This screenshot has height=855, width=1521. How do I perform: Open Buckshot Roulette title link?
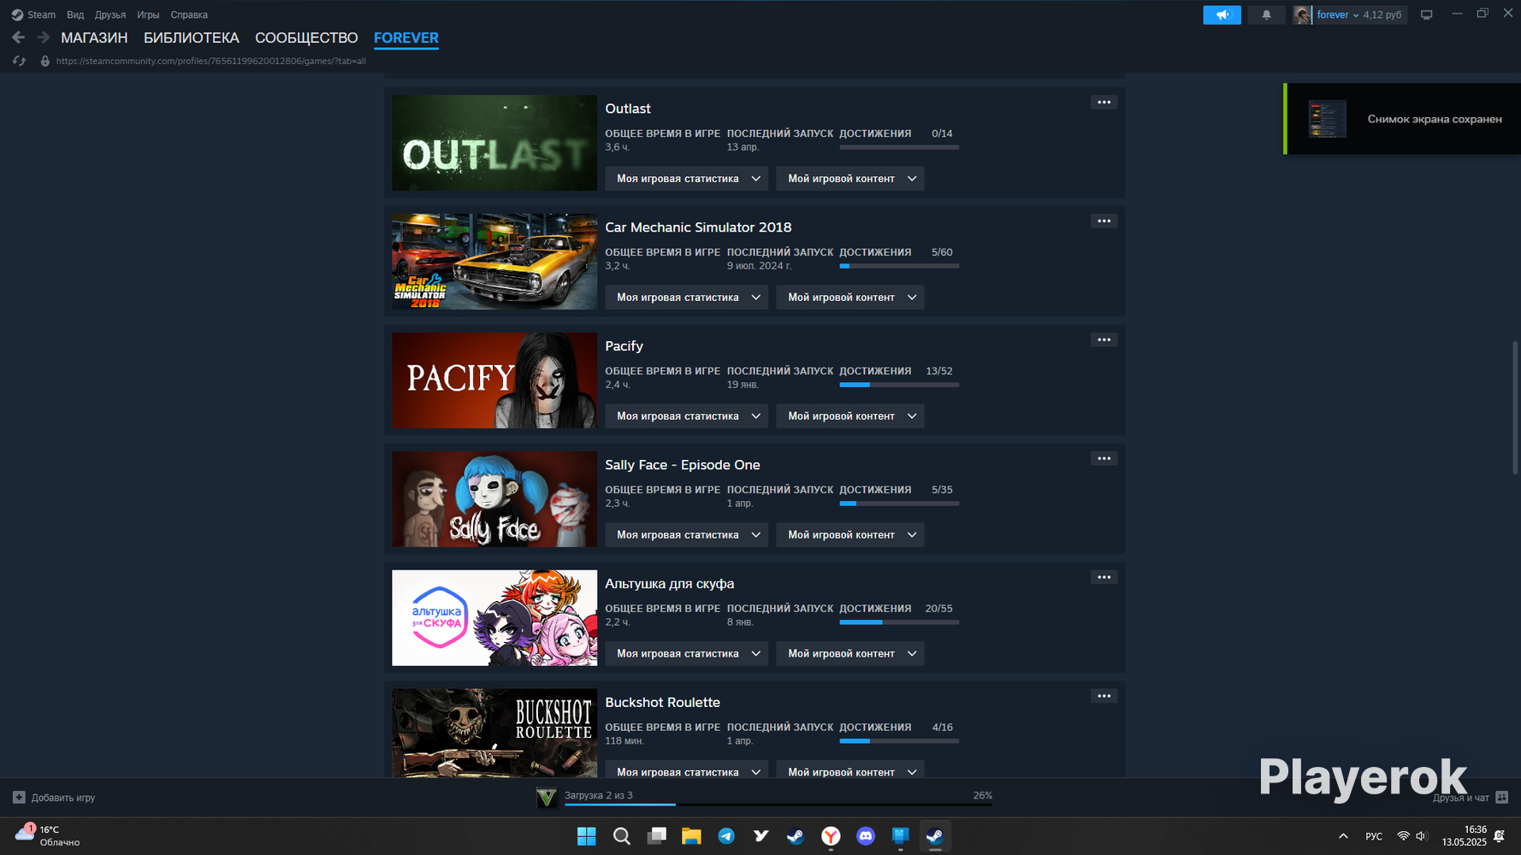[662, 703]
